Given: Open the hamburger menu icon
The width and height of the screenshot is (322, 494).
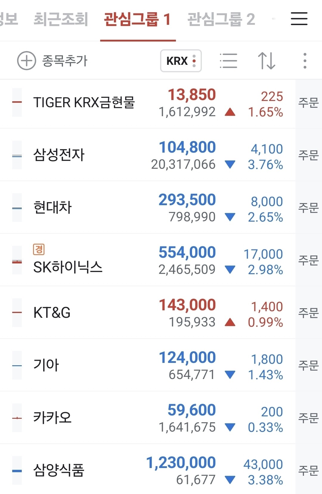Looking at the screenshot, I should pos(299,19).
